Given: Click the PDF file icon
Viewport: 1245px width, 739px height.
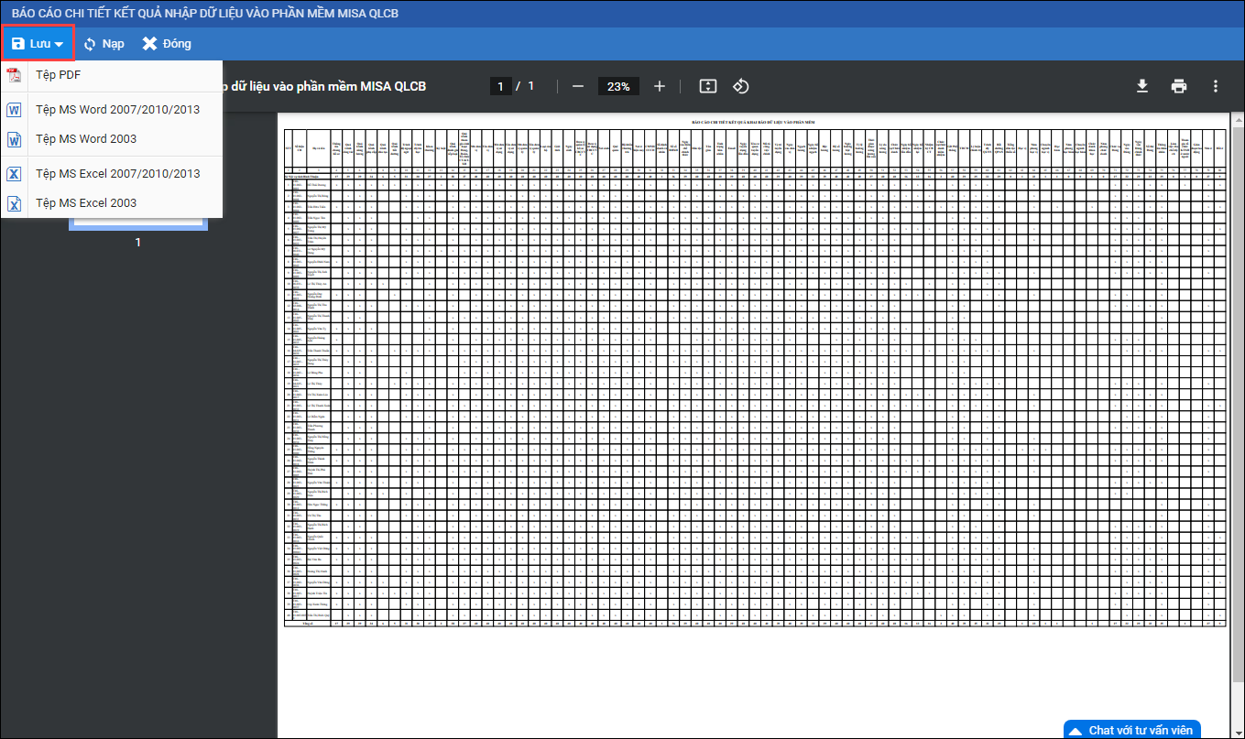Looking at the screenshot, I should (x=15, y=75).
